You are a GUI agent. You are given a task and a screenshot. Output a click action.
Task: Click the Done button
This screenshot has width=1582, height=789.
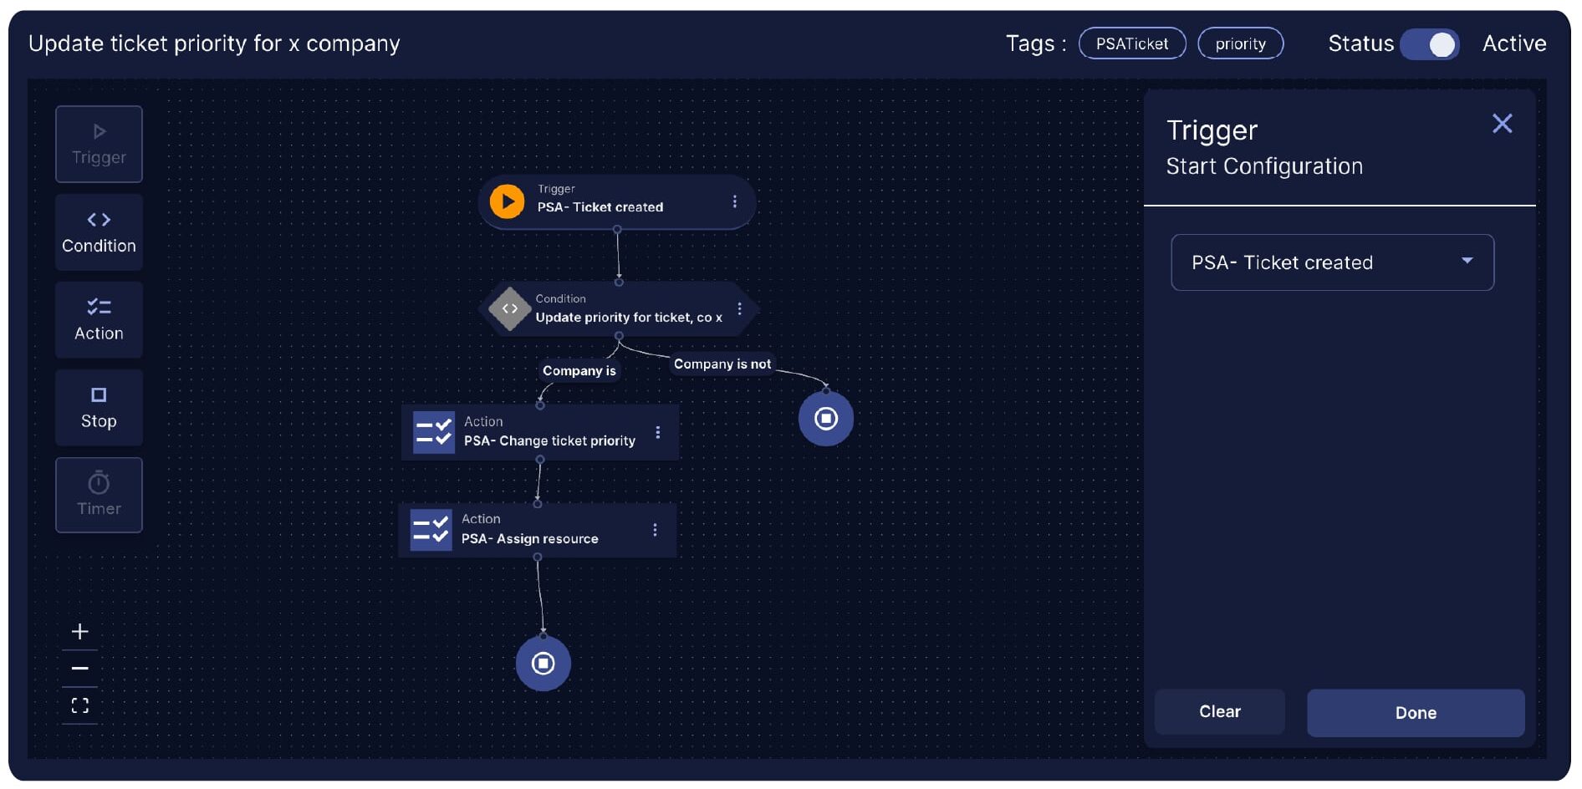point(1416,713)
